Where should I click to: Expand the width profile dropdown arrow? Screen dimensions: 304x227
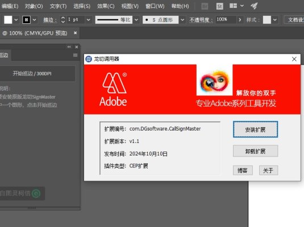136,20
